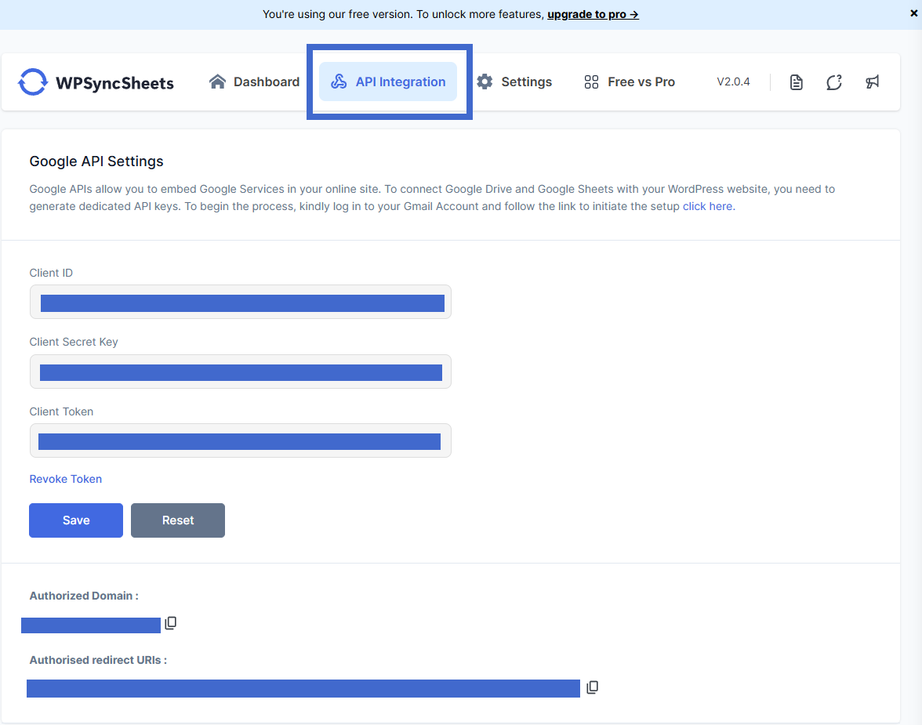The width and height of the screenshot is (922, 725).
Task: Focus the Client ID field
Action: (x=240, y=303)
